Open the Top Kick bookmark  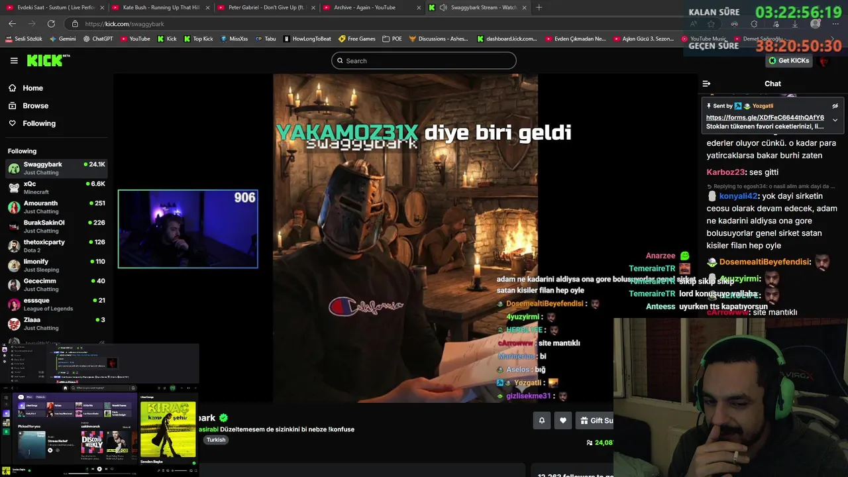click(x=199, y=38)
